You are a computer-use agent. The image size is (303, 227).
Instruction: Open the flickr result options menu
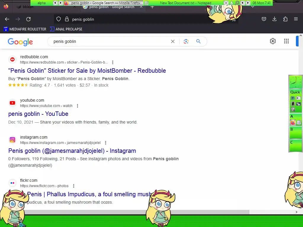coord(74,186)
